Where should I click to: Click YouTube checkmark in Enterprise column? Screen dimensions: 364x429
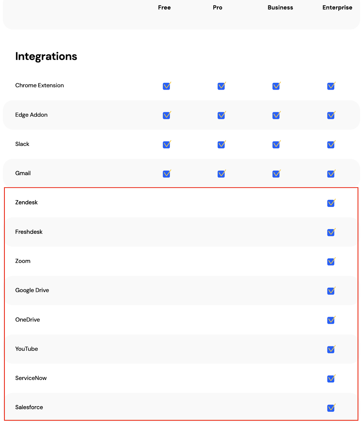click(x=331, y=349)
